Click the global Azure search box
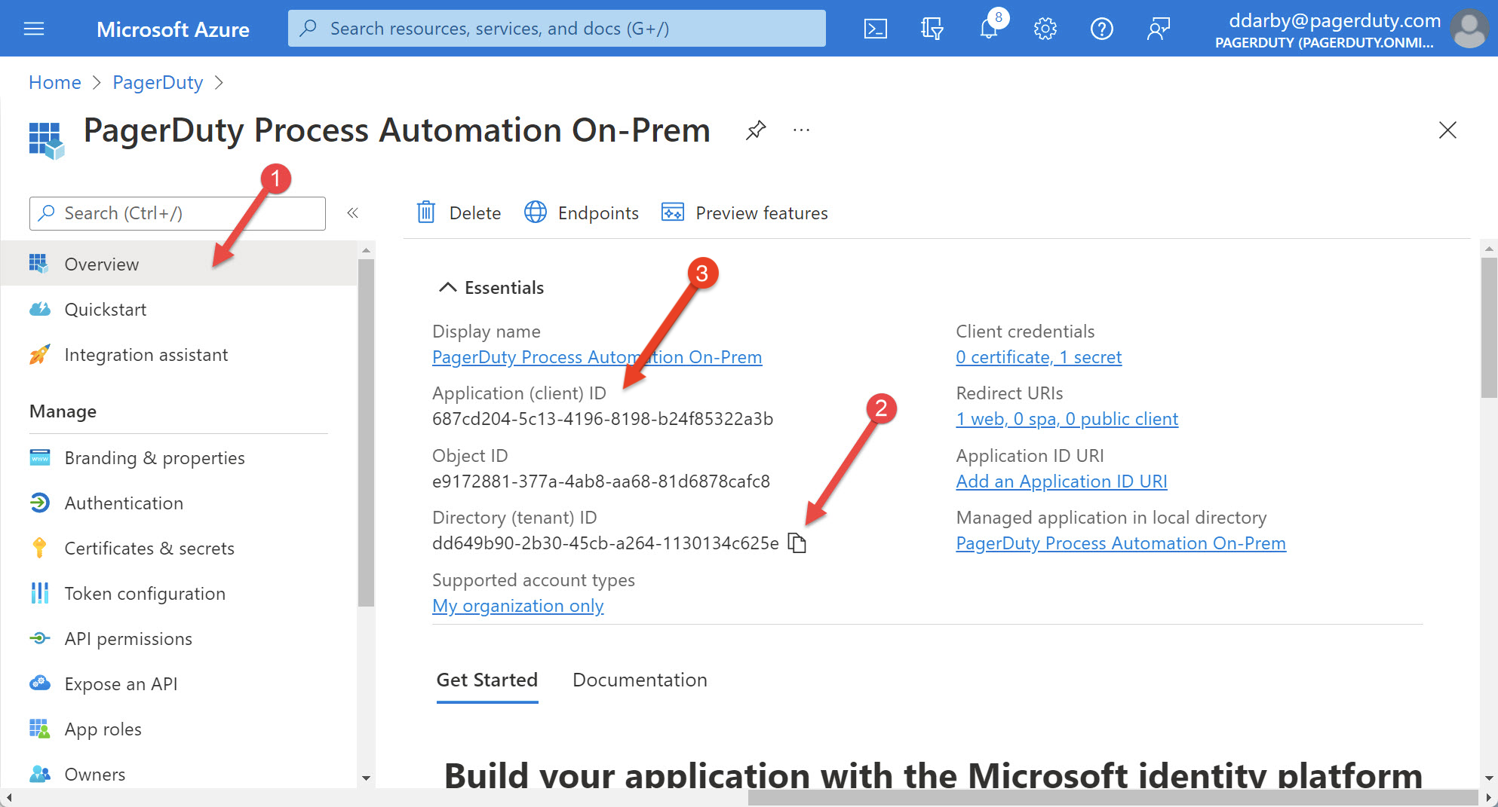 (x=557, y=29)
